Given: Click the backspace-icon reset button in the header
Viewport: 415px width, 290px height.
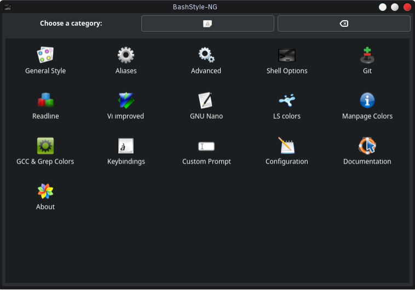Looking at the screenshot, I should coord(344,24).
